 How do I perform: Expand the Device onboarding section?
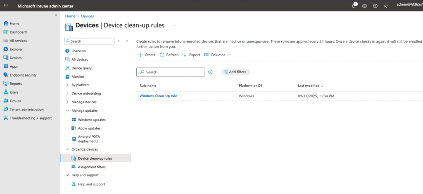[x=67, y=93]
